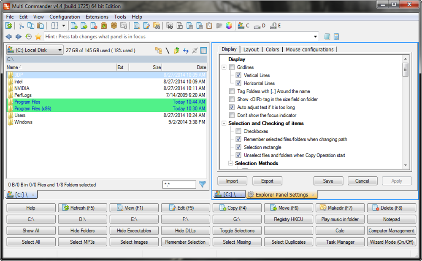Open the Extensions menu
The height and width of the screenshot is (261, 422).
point(97,17)
